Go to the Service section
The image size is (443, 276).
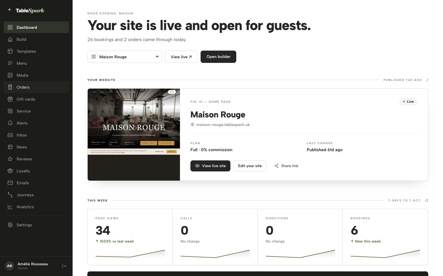click(36, 111)
